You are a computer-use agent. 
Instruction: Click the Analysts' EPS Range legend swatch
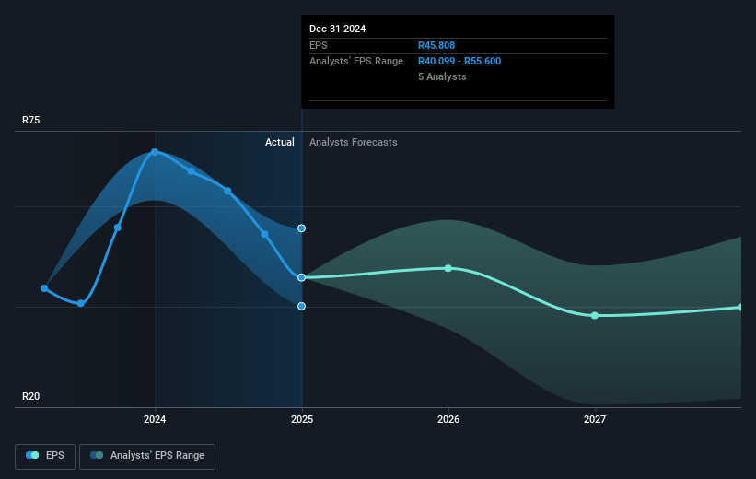[x=97, y=455]
